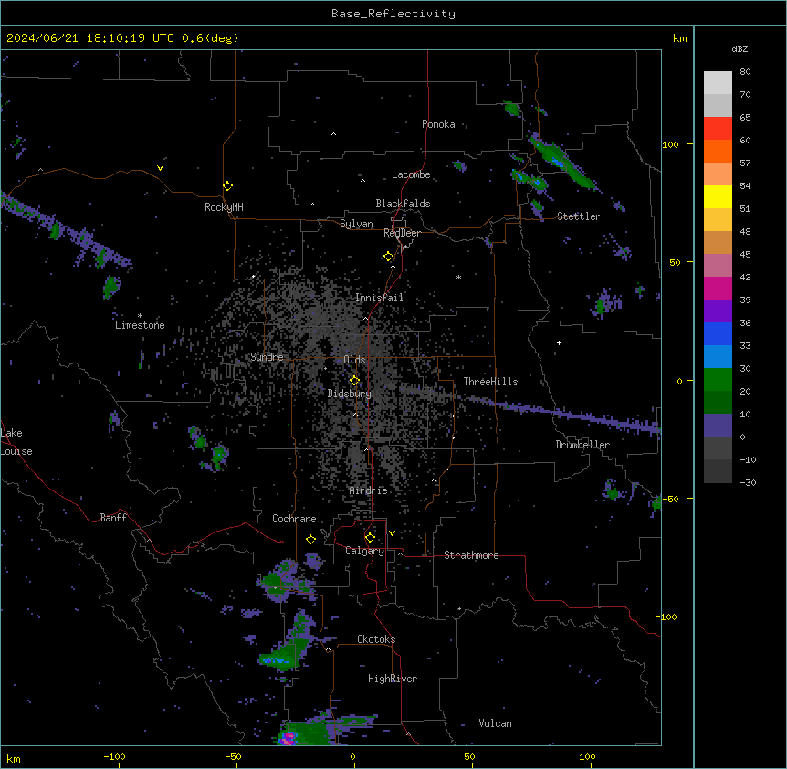The image size is (787, 769).
Task: Select the Sundre label
Action: pos(267,357)
